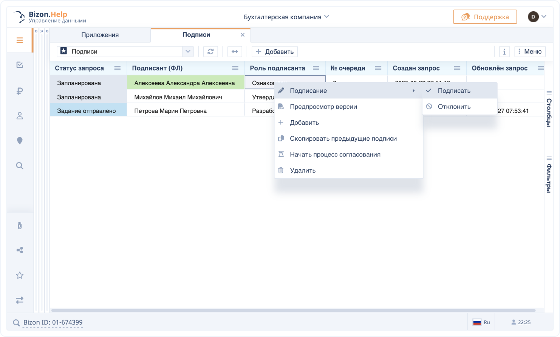Open the user profiles sidebar icon
The image size is (560, 337).
tap(20, 116)
